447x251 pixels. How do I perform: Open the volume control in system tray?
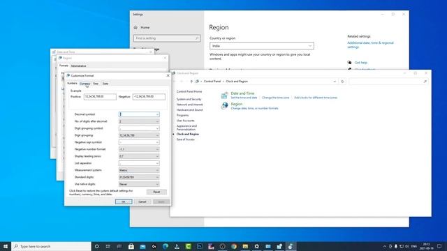point(406,246)
